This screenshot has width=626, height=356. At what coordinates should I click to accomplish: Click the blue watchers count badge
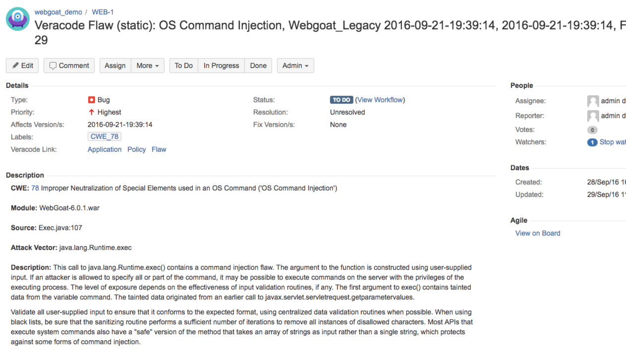pos(592,142)
